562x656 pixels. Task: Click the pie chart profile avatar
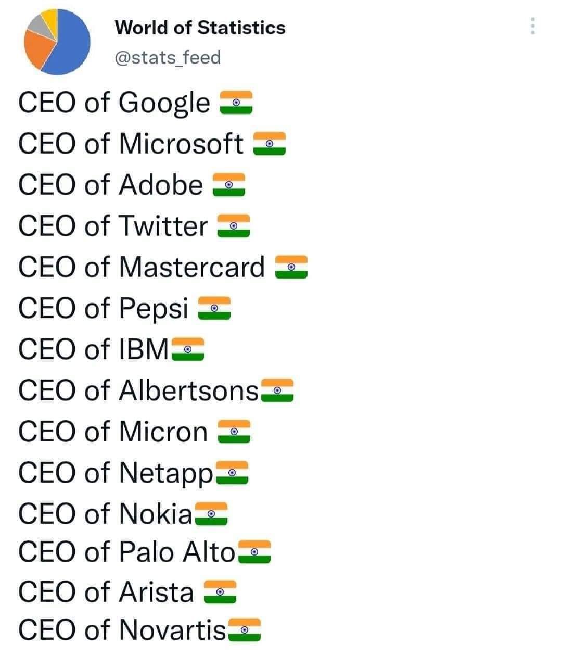pyautogui.click(x=57, y=42)
